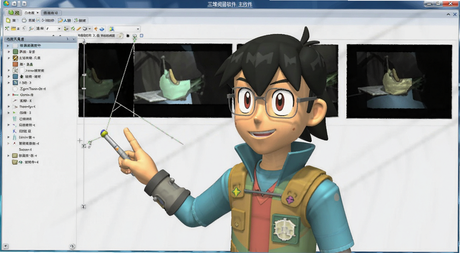460x253 pixels.
Task: Click the gray cube toolbar icon
Action: click(85, 29)
